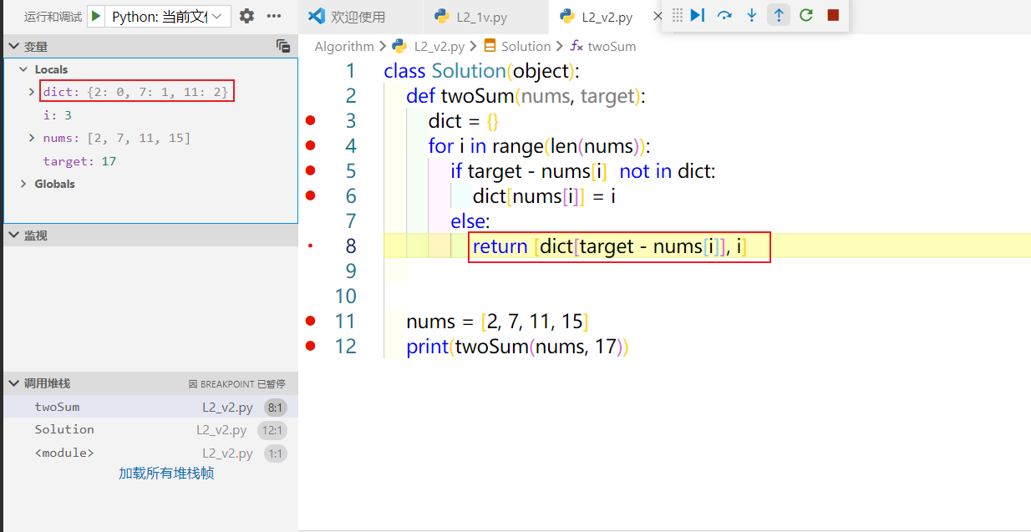Toggle the breakpoint on line 4
Screen dimensions: 1031x532
311,146
